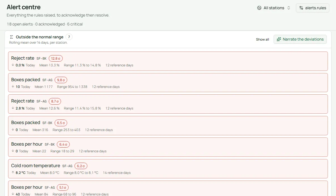Open the Boxes per hour SF-AG alert

click(168, 188)
